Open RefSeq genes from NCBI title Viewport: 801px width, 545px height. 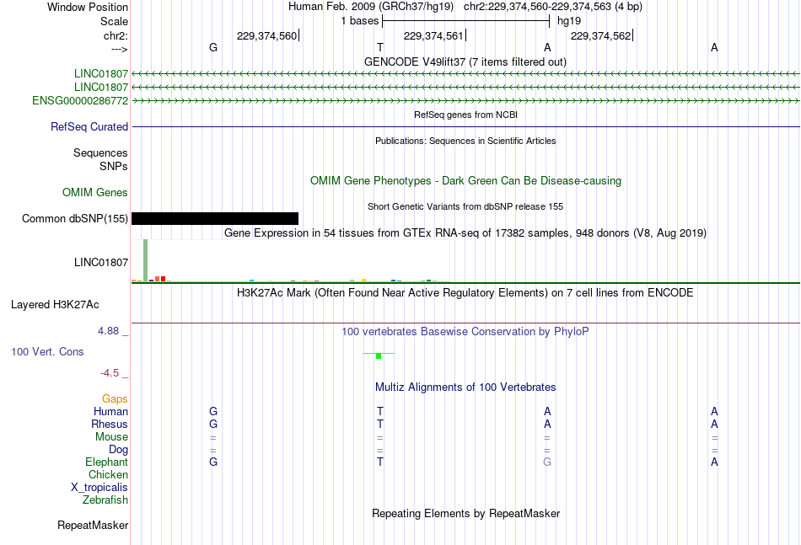pyautogui.click(x=465, y=115)
